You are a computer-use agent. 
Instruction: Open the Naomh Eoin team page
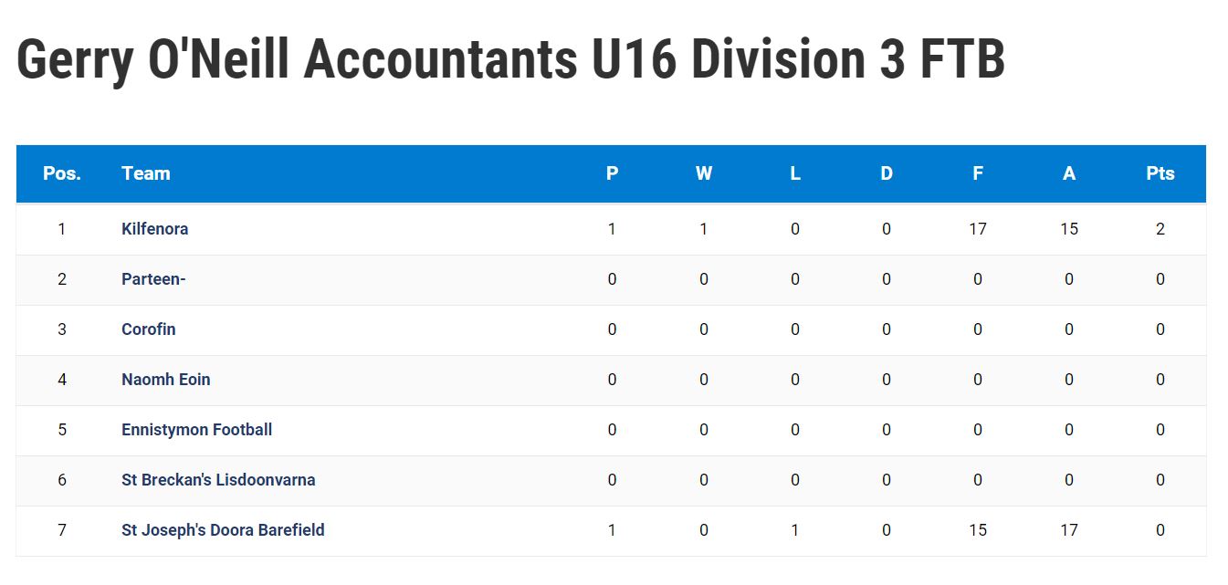click(165, 380)
